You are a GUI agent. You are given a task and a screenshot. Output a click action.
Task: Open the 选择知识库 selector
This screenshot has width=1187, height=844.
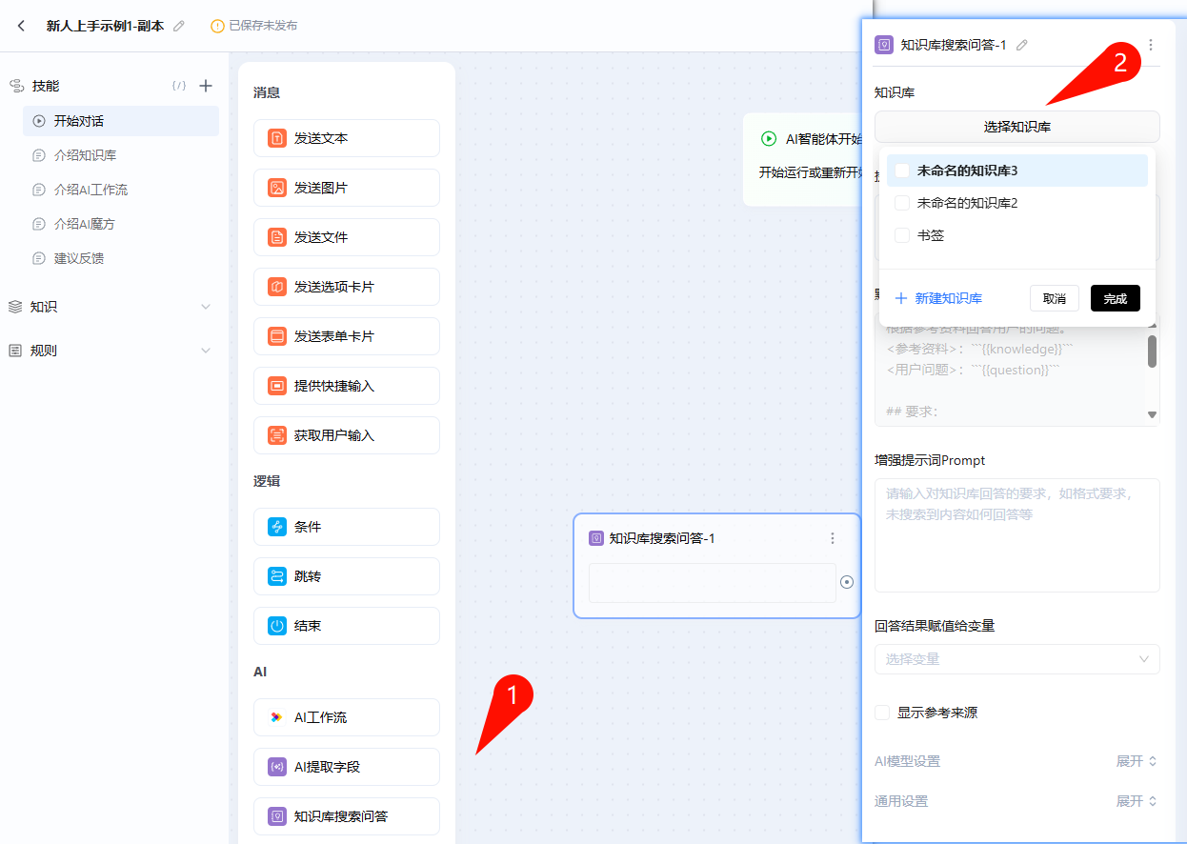[x=1017, y=127]
